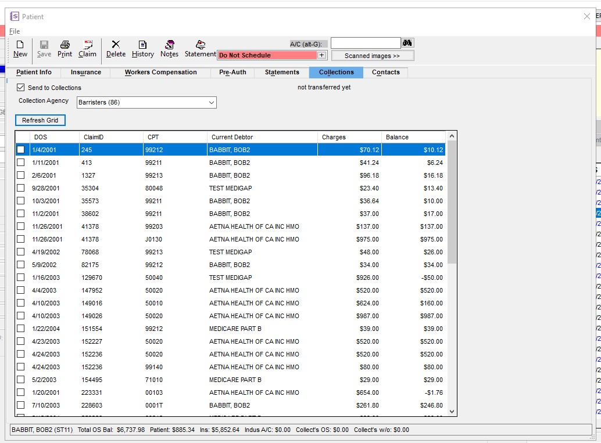Image resolution: width=601 pixels, height=443 pixels.
Task: Click the grid scrollbar down arrow
Action: (452, 412)
